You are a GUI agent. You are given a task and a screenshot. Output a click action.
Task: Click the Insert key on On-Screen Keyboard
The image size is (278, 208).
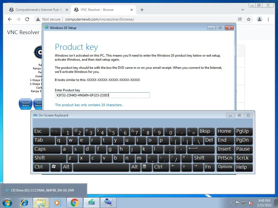coord(225,149)
